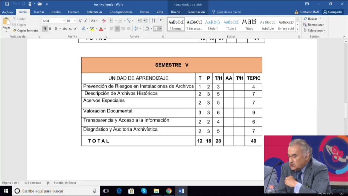
Task: Switch to table tools Presentación tab
Action: 196,12
